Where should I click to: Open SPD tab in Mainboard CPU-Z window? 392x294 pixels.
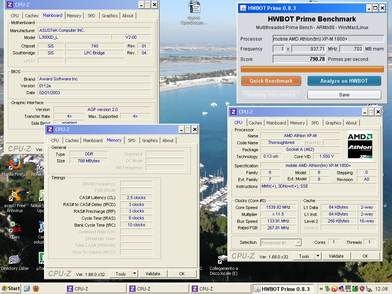pyautogui.click(x=91, y=15)
